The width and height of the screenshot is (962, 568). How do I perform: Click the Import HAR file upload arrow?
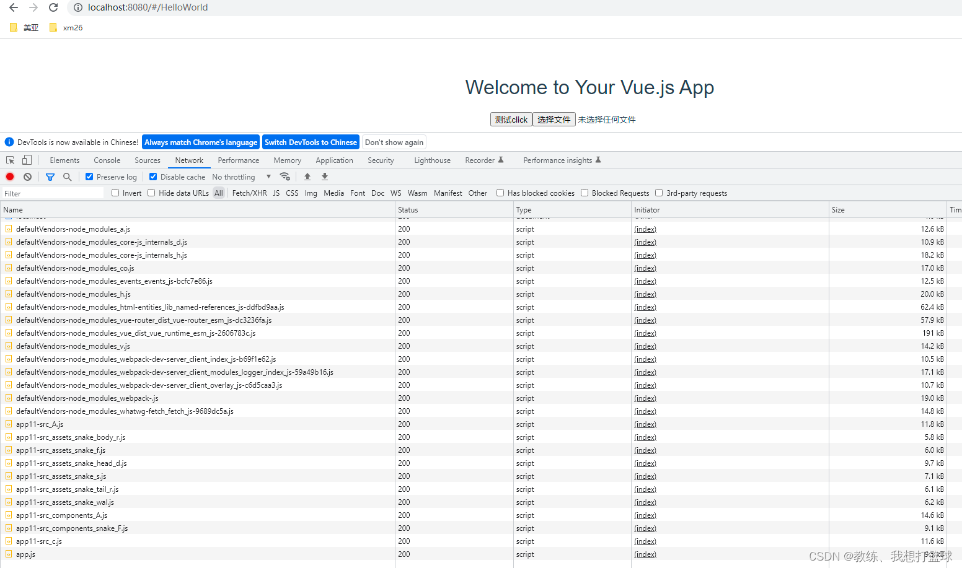pyautogui.click(x=307, y=177)
